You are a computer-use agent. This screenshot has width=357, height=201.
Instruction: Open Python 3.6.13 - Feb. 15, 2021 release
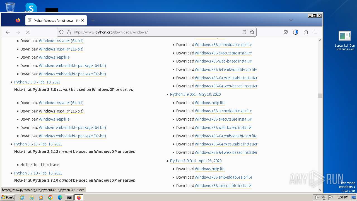(x=38, y=144)
